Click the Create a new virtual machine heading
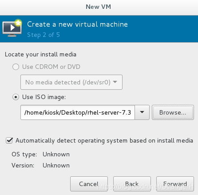198x195 pixels. pos(77,24)
